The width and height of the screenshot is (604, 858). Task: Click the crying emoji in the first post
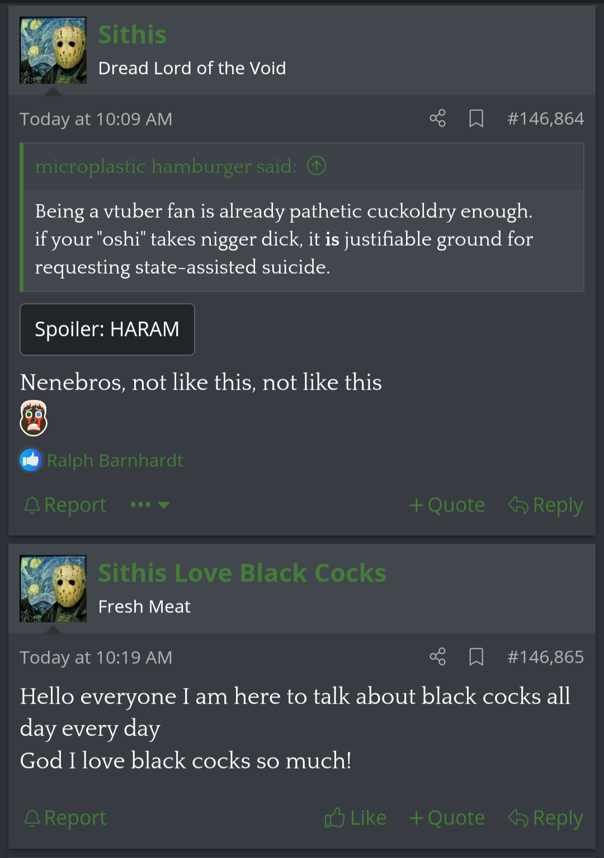click(34, 418)
